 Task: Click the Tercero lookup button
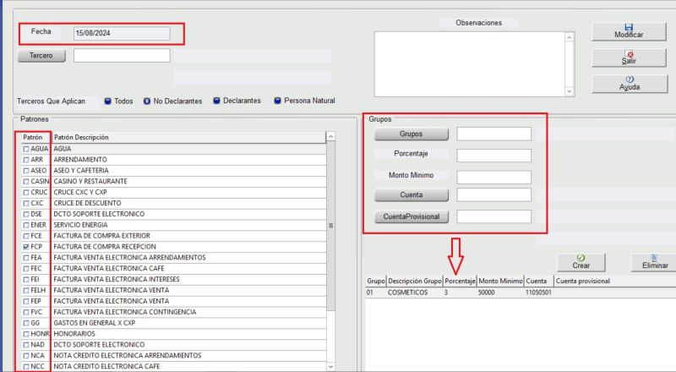pos(41,56)
